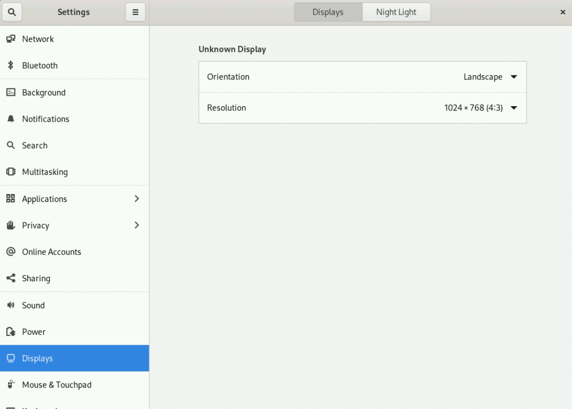Open the settings search magnifier button
Image resolution: width=572 pixels, height=409 pixels.
(12, 12)
